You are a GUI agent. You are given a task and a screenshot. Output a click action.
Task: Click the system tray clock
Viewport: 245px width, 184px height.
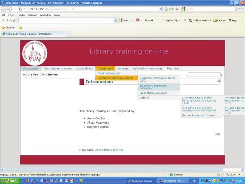pyautogui.click(x=239, y=181)
